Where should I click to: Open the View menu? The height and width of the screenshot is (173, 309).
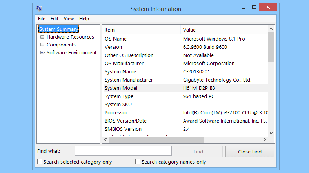[69, 19]
